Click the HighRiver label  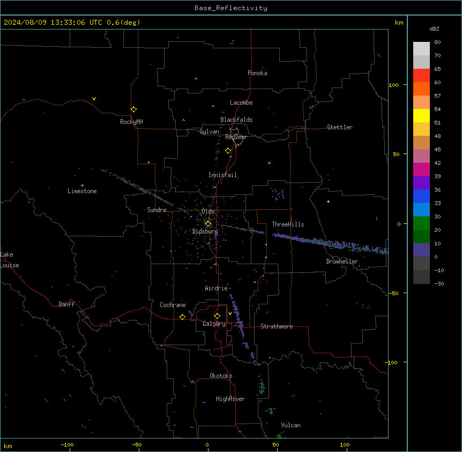230,399
